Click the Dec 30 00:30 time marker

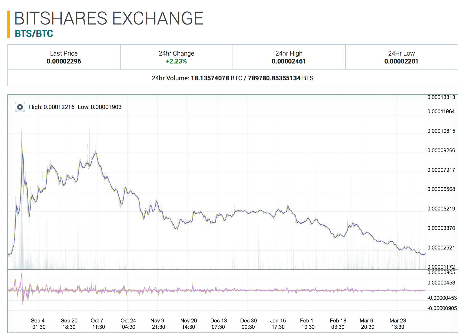[x=248, y=324]
